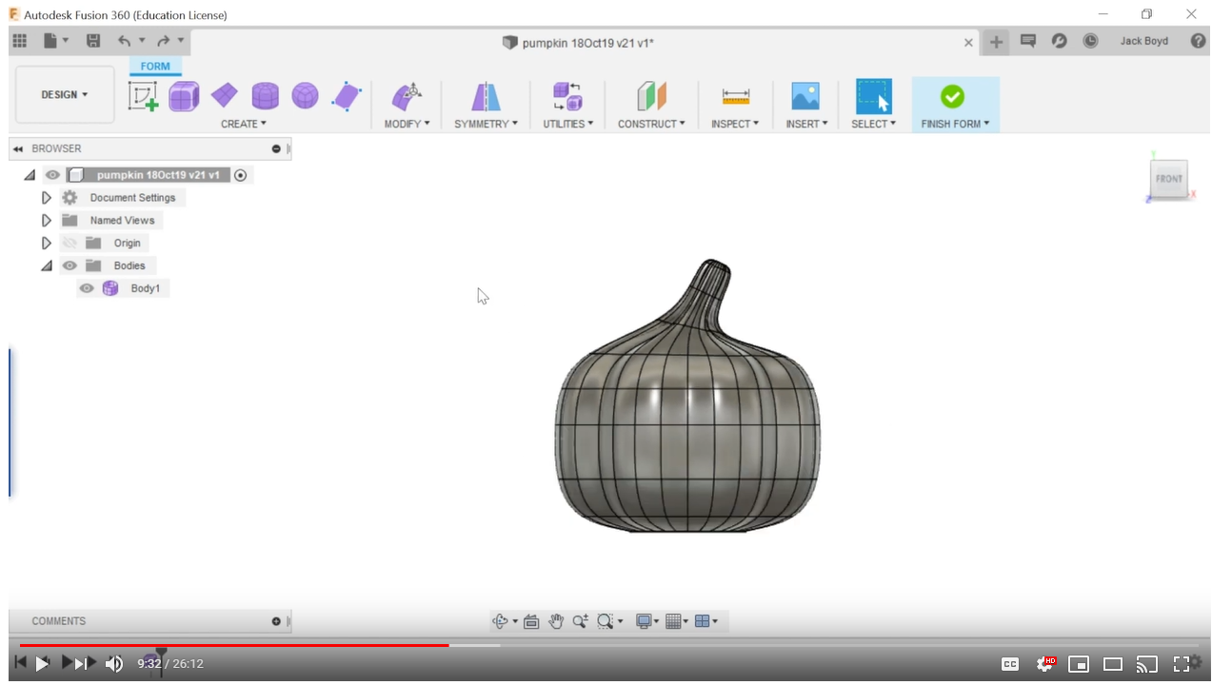Open the SYMMETRY dropdown menu
The width and height of the screenshot is (1212, 685).
tap(487, 124)
